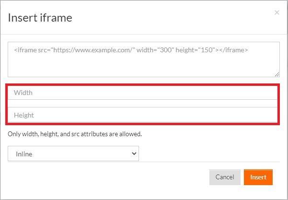Click the 'Height' placeholder label
The width and height of the screenshot is (288, 200).
click(24, 115)
